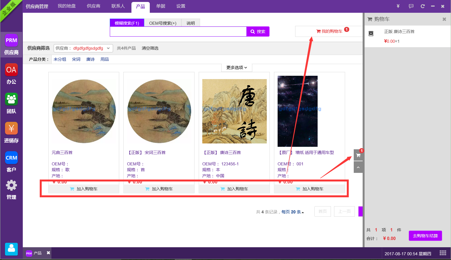Click the 首页 pagination button
The height and width of the screenshot is (260, 451).
pyautogui.click(x=323, y=211)
